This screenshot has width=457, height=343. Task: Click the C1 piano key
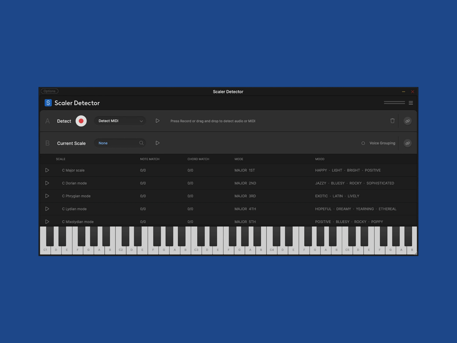tap(45, 250)
